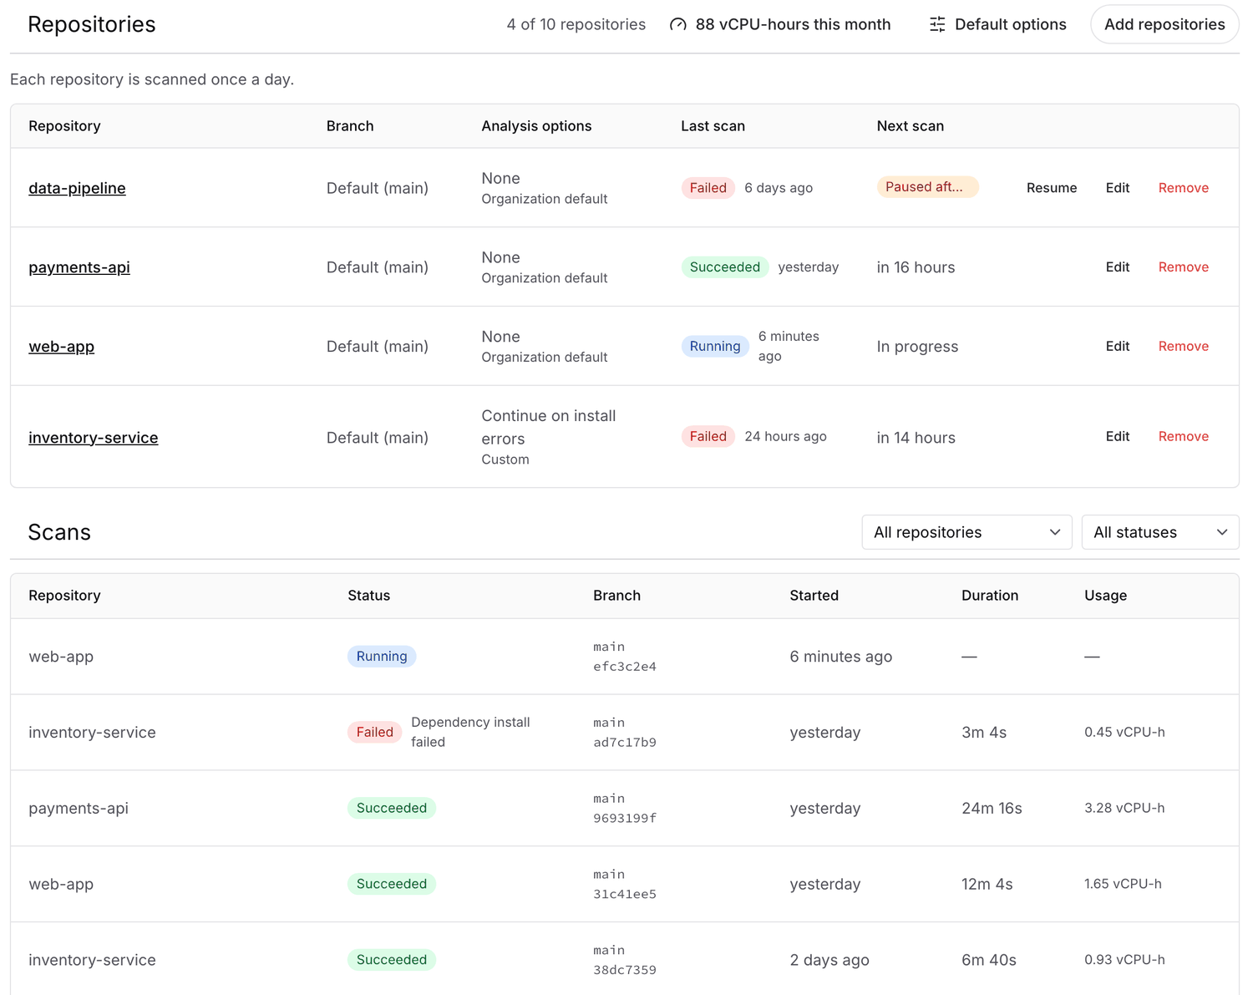Click the '24m 16s' duration value
This screenshot has height=995, width=1253.
pyautogui.click(x=992, y=809)
